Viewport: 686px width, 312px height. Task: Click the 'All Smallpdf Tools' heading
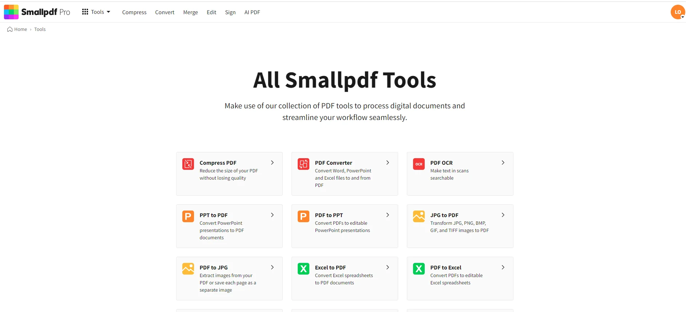[x=345, y=80]
